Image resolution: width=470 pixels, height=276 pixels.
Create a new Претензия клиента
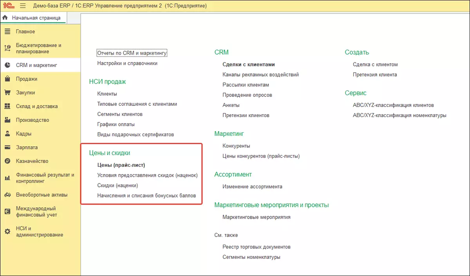pyautogui.click(x=375, y=75)
